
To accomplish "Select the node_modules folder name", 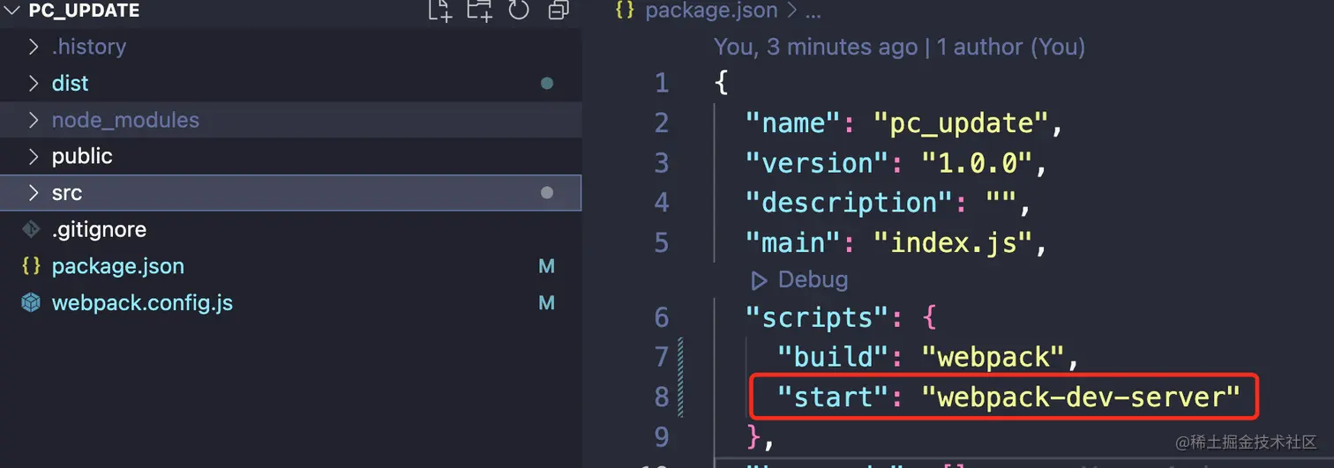I will click(x=125, y=120).
